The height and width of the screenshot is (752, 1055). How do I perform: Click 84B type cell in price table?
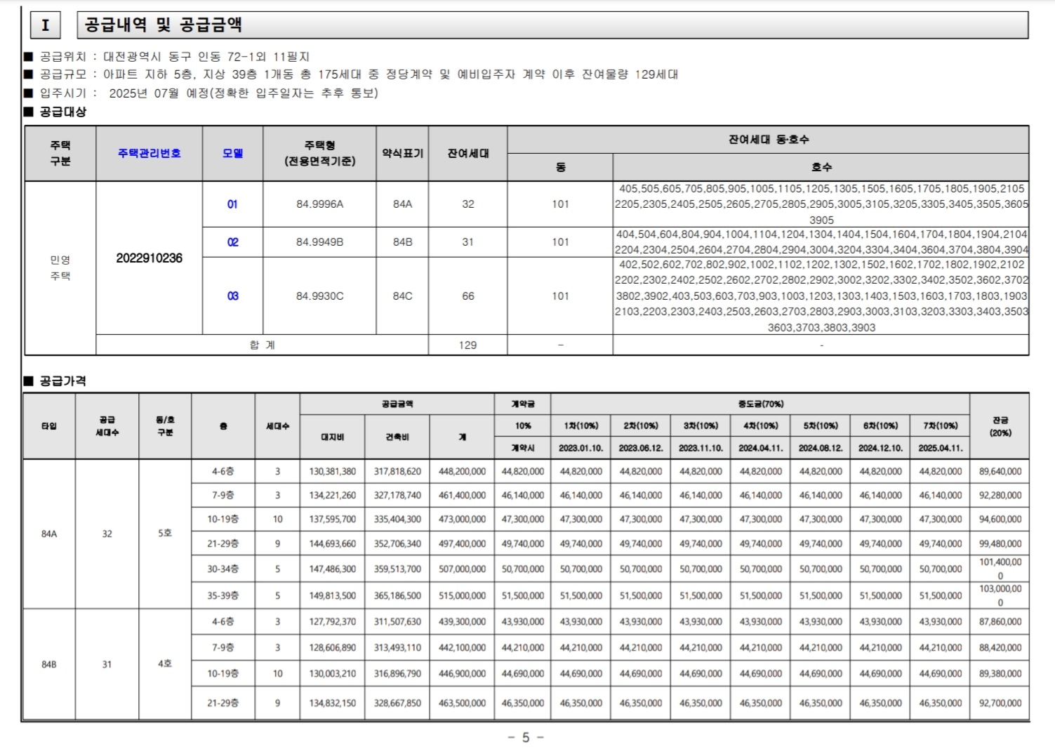(49, 665)
